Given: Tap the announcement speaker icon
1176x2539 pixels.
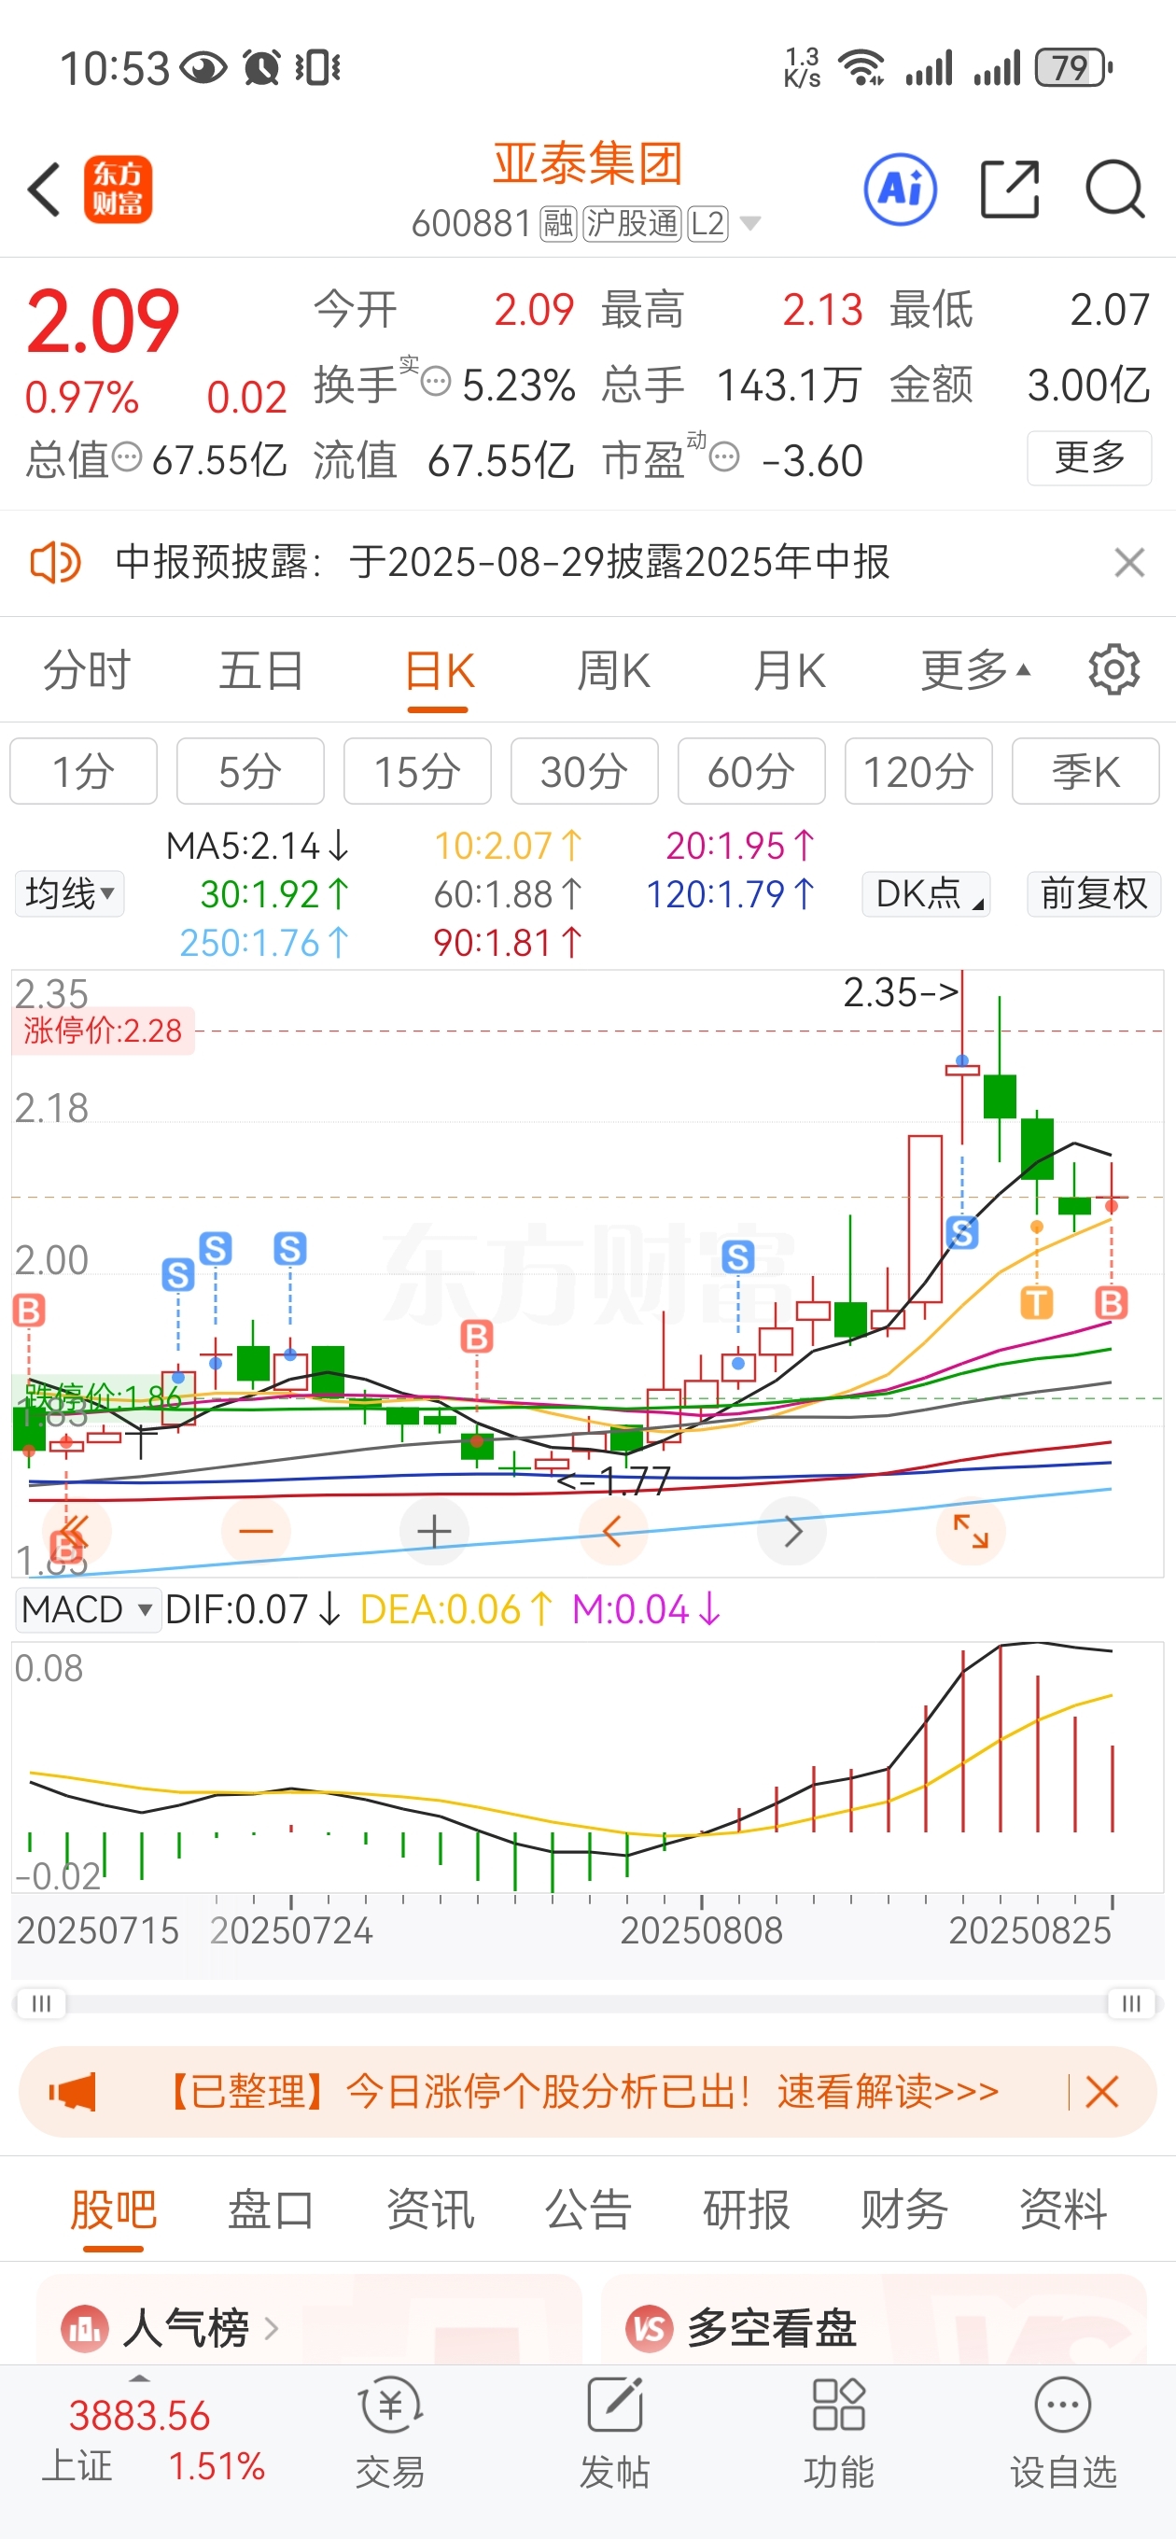Looking at the screenshot, I should [54, 563].
